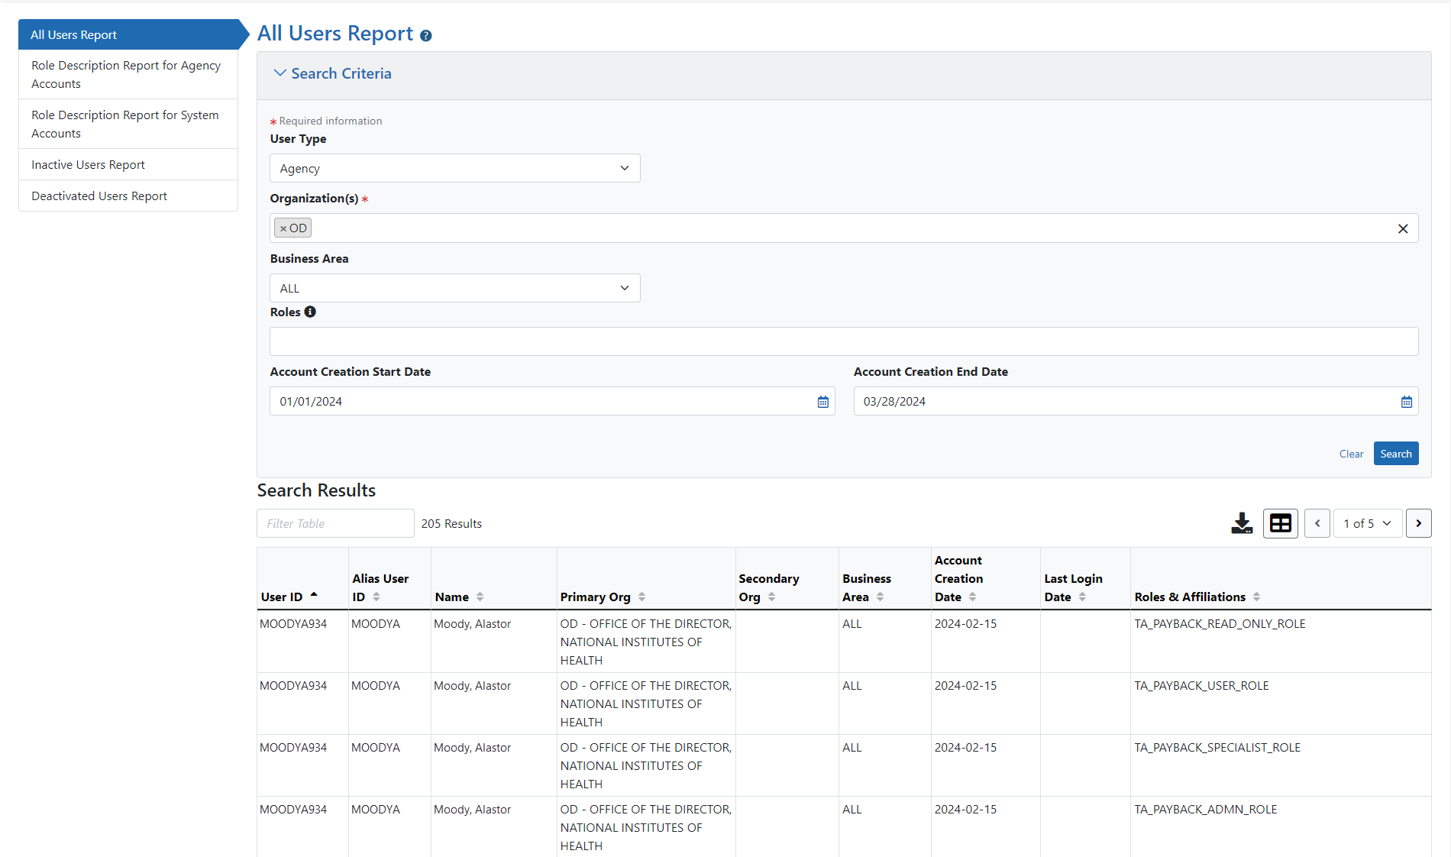Open calendar for Account Creation End Date

(1406, 402)
